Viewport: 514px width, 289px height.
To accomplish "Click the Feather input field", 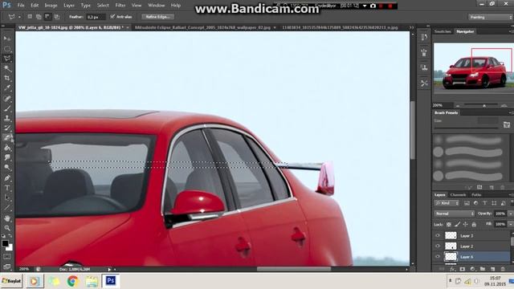I will (96, 17).
